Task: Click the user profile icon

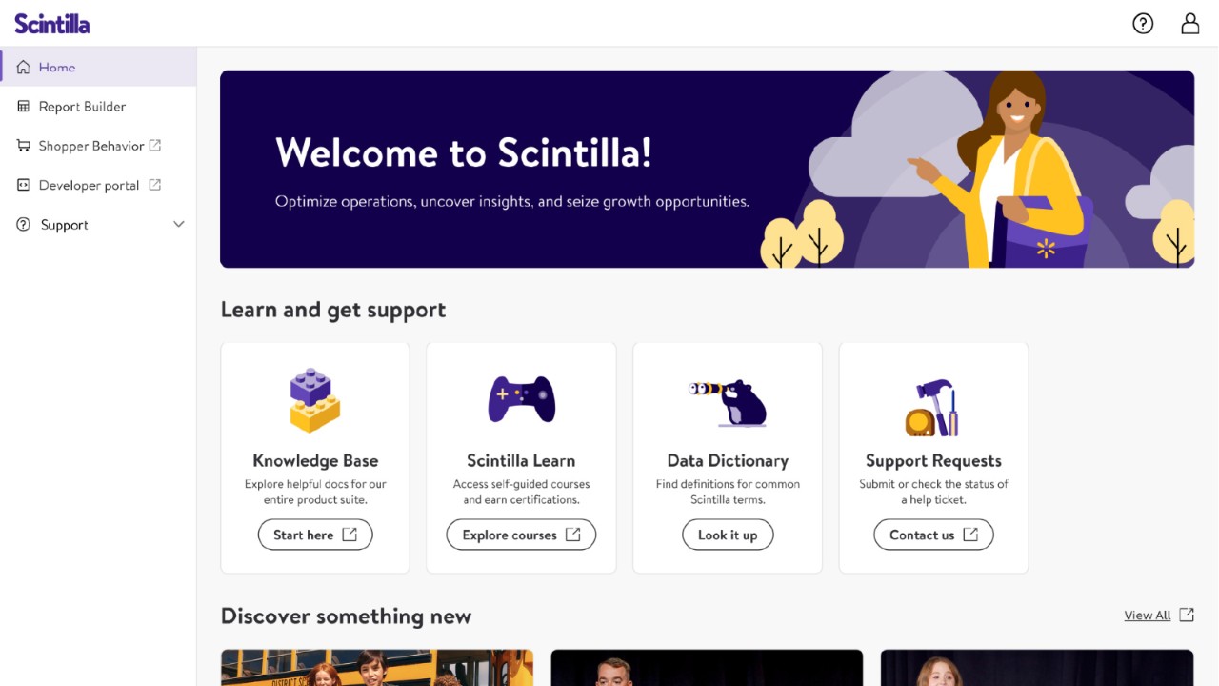Action: coord(1190,24)
